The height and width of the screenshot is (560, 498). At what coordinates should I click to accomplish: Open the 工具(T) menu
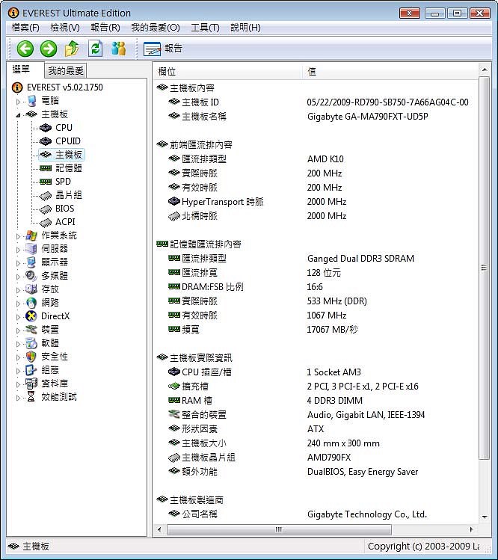tap(205, 28)
